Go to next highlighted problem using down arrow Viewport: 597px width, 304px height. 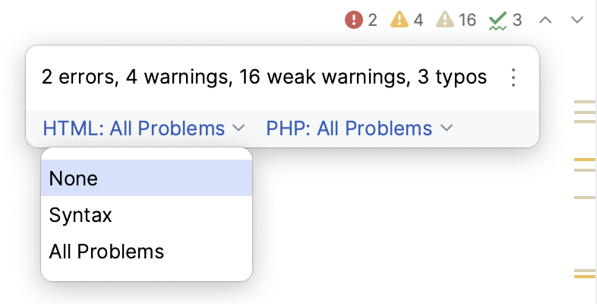click(x=576, y=20)
